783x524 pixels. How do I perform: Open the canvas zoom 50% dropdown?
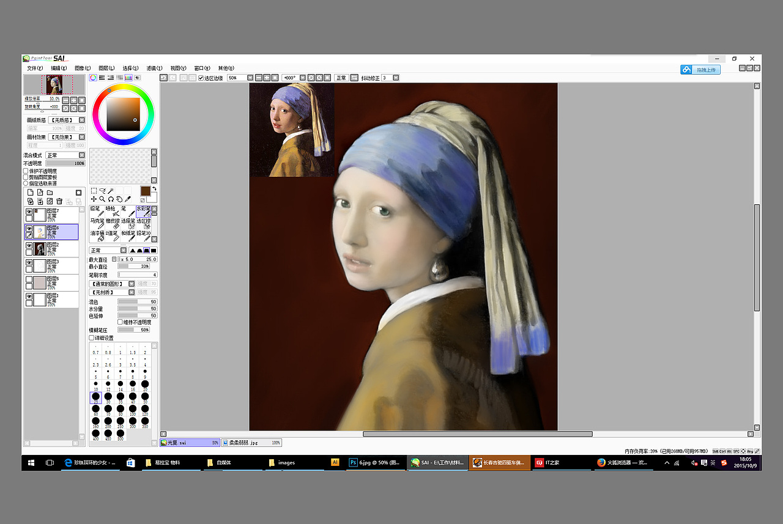(x=240, y=78)
